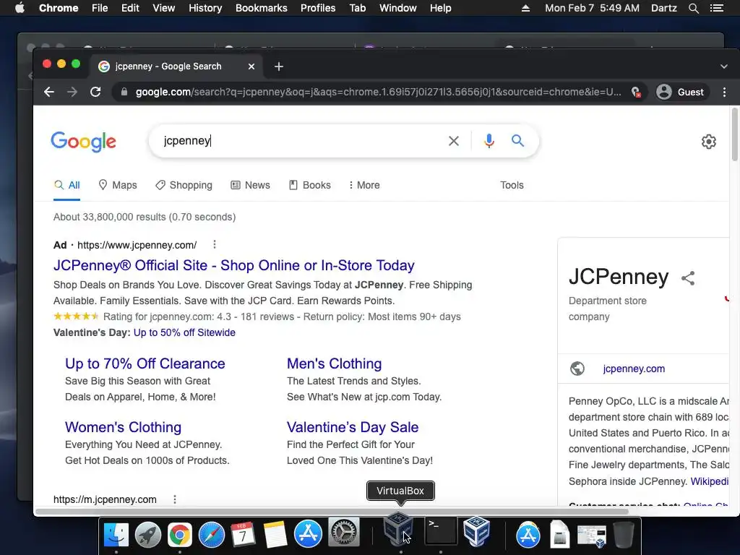Share the JCPenney knowledge panel
Image resolution: width=740 pixels, height=555 pixels.
pos(688,278)
